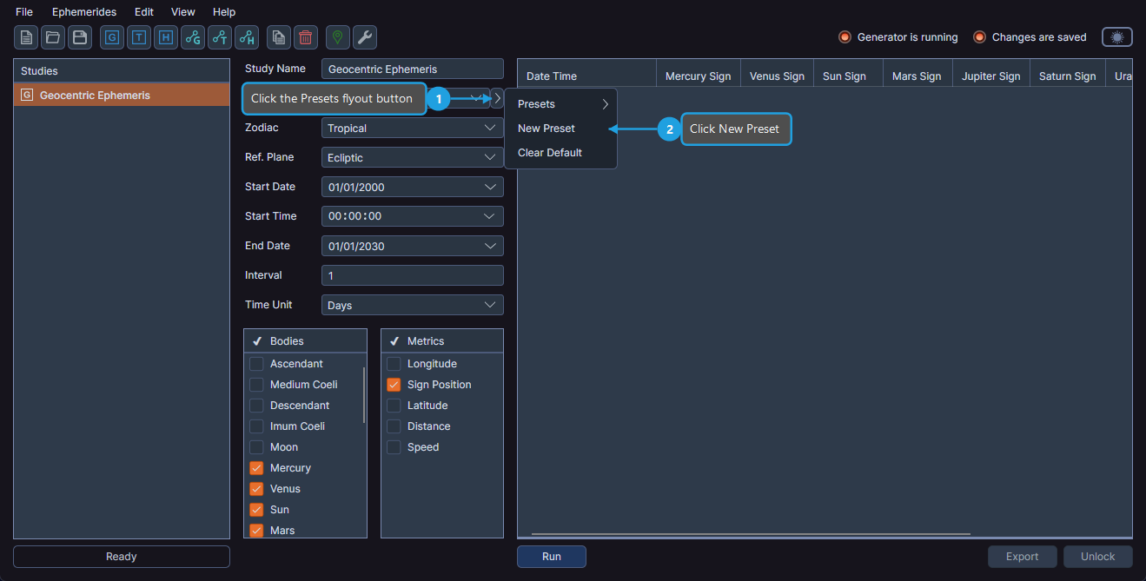Open the Ephemerides menu
Image resolution: width=1146 pixels, height=581 pixels.
pos(83,11)
